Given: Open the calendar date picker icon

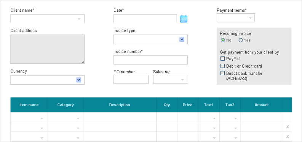Looking at the screenshot, I should coord(184,19).
